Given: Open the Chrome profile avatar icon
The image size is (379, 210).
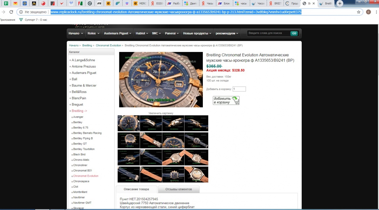Looking at the screenshot, I should pos(368,12).
